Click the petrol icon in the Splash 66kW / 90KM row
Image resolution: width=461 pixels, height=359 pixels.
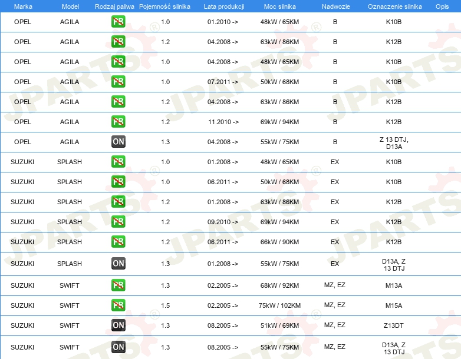[118, 241]
